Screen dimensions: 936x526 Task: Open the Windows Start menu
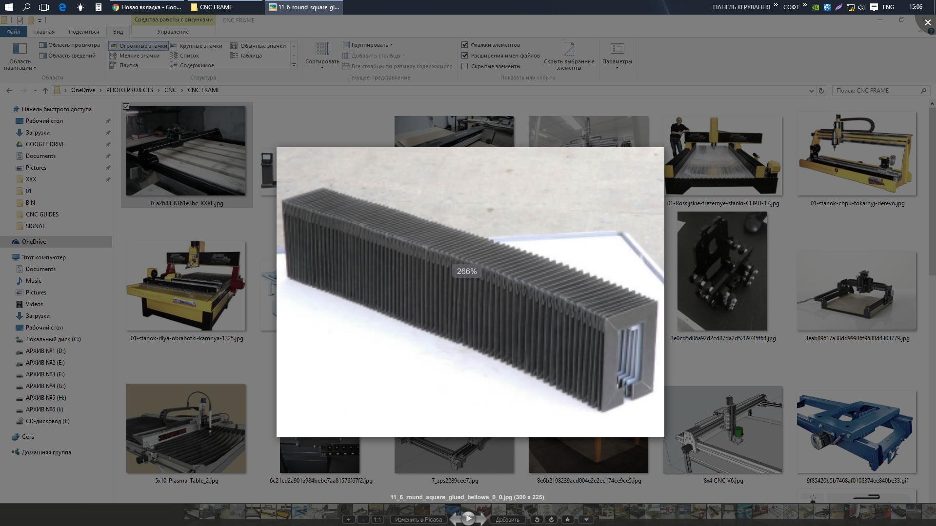pyautogui.click(x=9, y=7)
